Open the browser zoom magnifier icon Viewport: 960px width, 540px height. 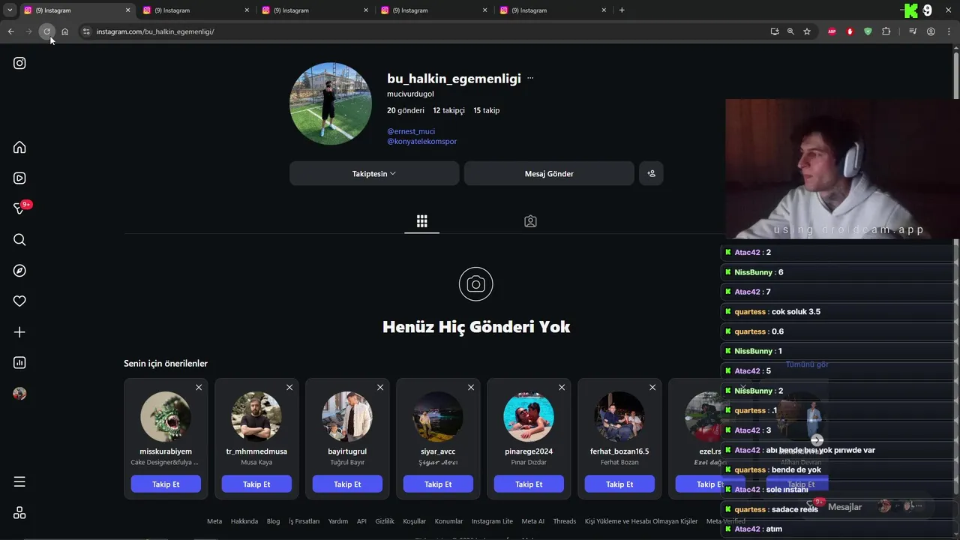pos(790,31)
